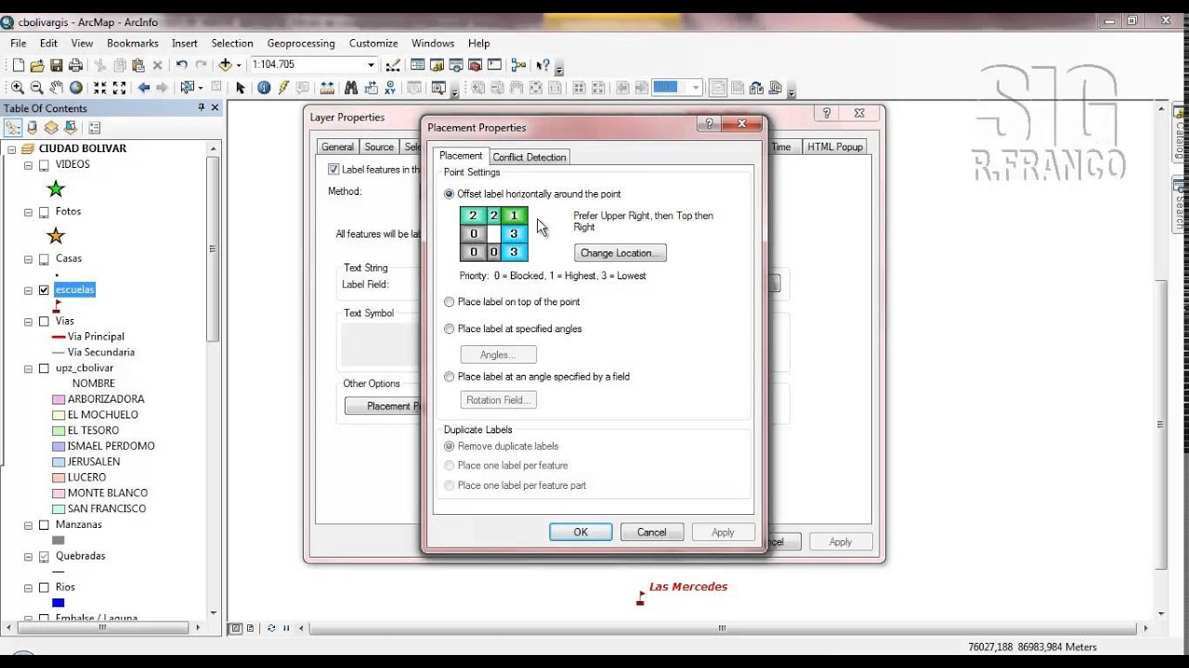
Task: Expand the Add Data dropdown arrow
Action: point(239,65)
